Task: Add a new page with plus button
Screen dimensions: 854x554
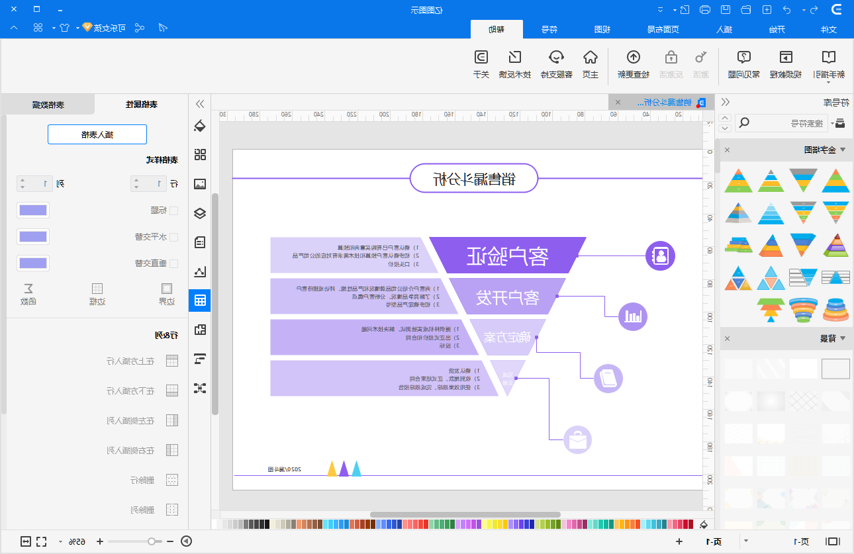Action: (x=679, y=541)
